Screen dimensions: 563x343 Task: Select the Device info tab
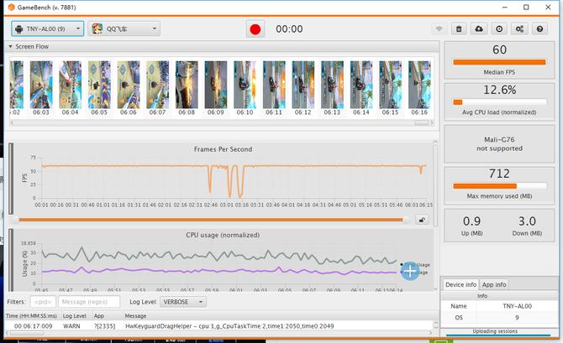tap(461, 284)
